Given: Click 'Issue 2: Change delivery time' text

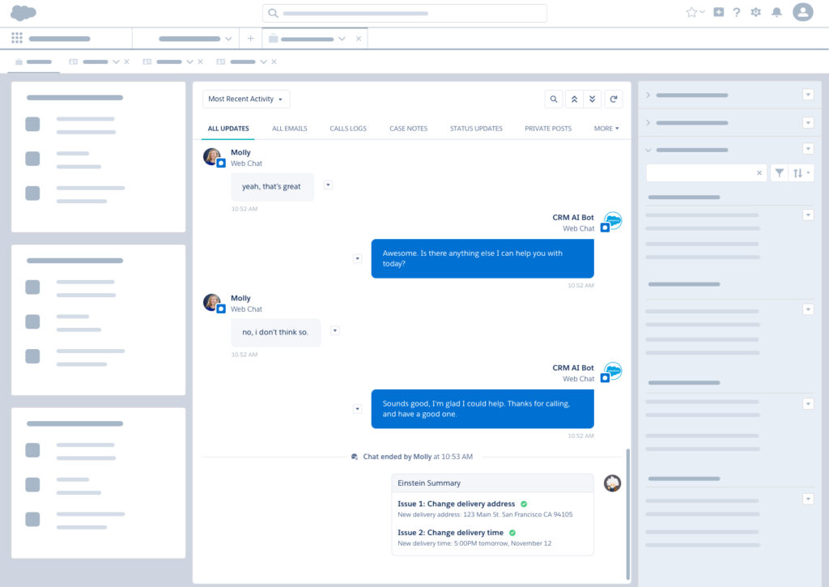Looking at the screenshot, I should click(450, 533).
